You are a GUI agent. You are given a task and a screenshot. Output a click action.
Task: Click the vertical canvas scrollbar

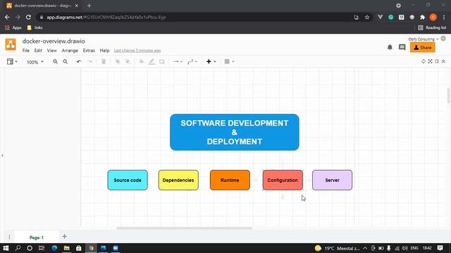coord(449,96)
